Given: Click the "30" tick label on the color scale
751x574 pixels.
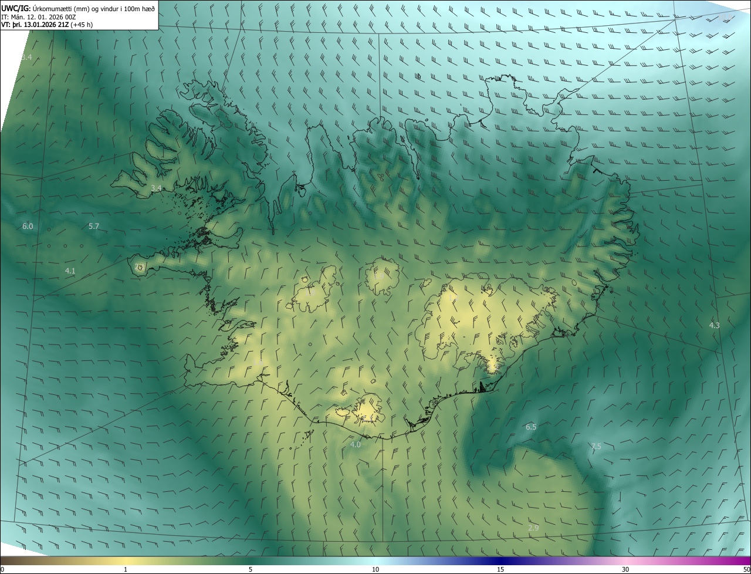Looking at the screenshot, I should click(625, 569).
